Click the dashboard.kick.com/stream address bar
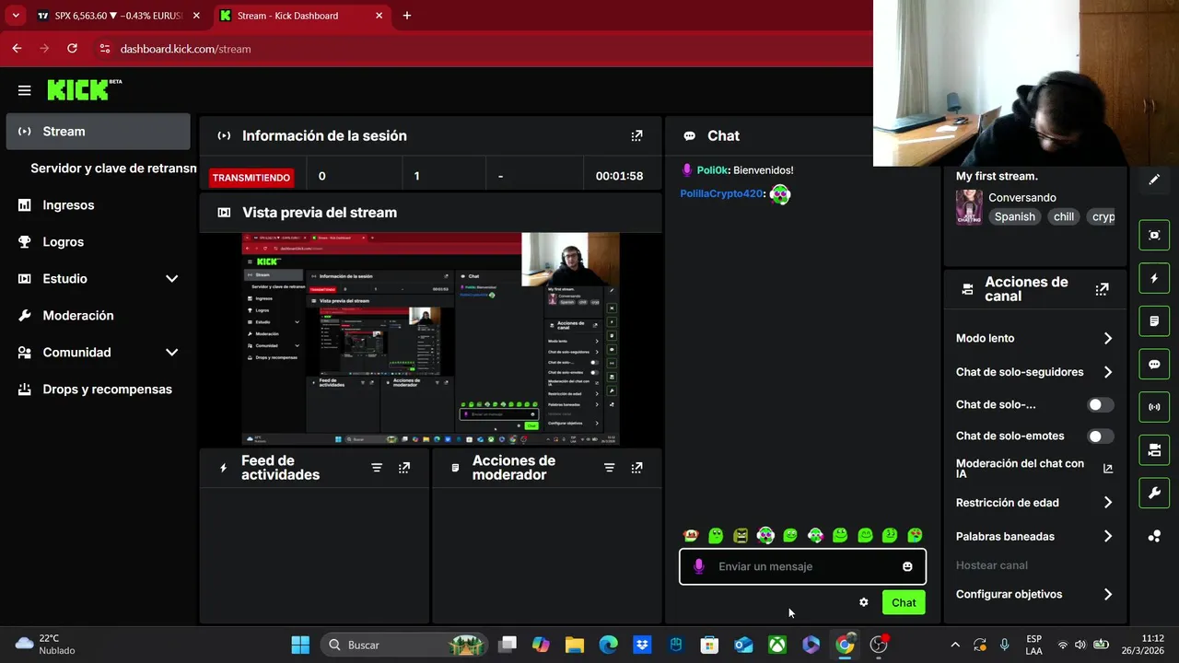Screen dimensions: 1179x663 185,49
